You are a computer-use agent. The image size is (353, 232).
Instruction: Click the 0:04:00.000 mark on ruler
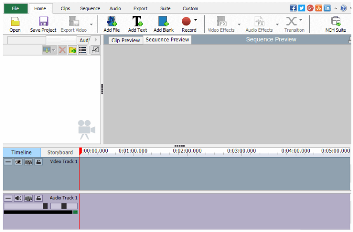296,151
